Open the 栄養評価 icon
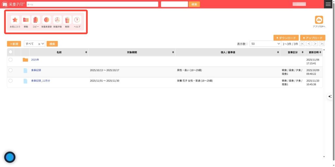The image size is (335, 167). tap(57, 20)
